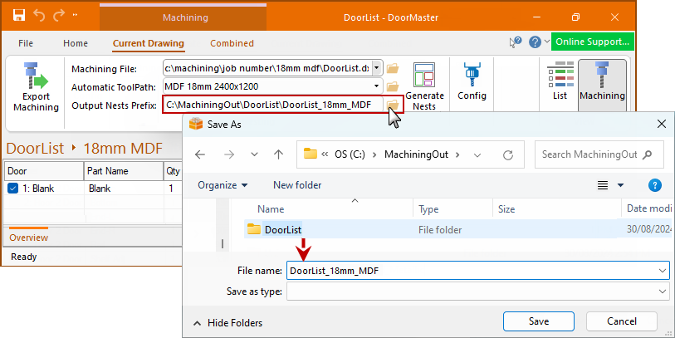Browse folder for Machining File
This screenshot has width=675, height=338.
pos(393,68)
